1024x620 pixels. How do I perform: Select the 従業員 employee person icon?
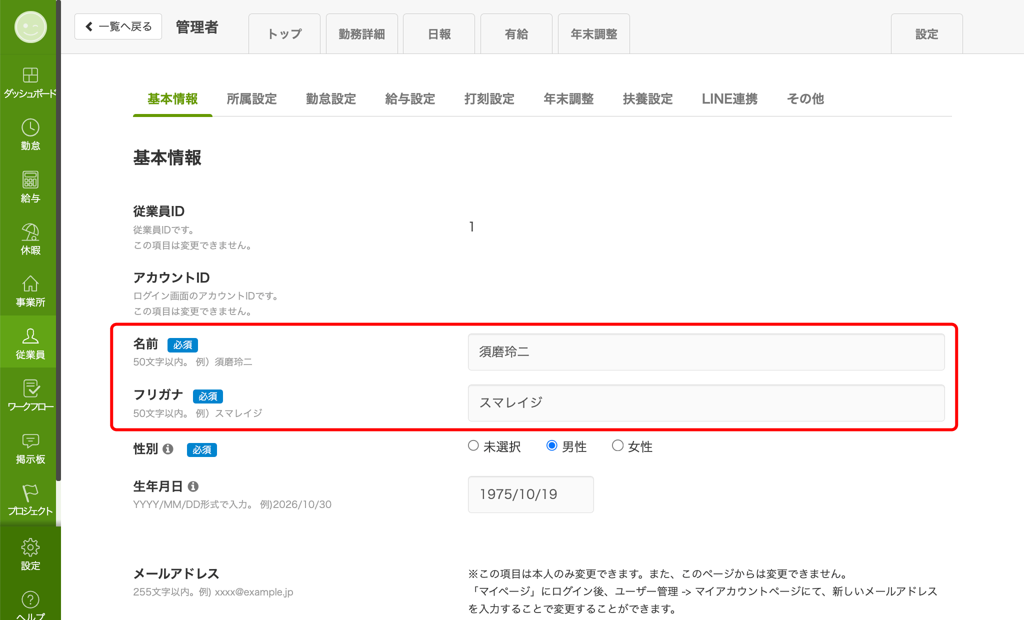coord(30,336)
